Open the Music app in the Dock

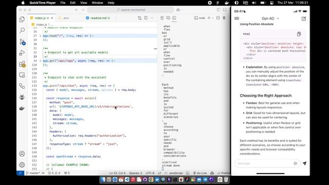coord(133,179)
